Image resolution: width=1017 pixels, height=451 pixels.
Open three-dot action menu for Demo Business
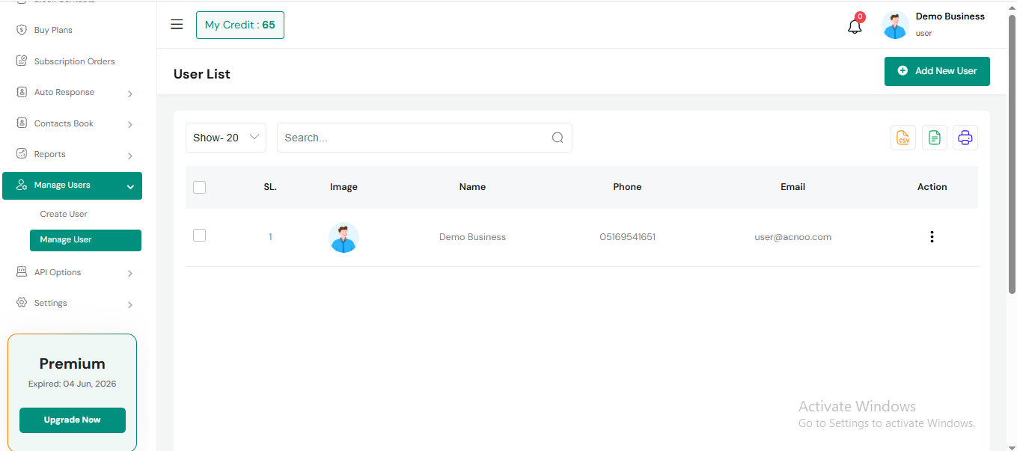932,237
